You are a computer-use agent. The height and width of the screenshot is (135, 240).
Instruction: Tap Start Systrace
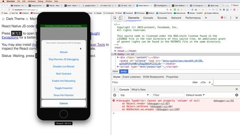64,73
